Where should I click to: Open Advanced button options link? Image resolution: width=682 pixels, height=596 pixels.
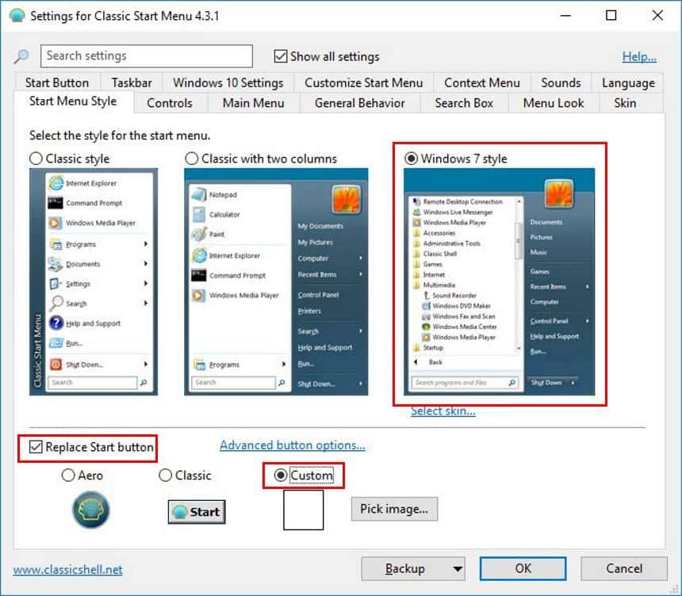click(x=293, y=445)
